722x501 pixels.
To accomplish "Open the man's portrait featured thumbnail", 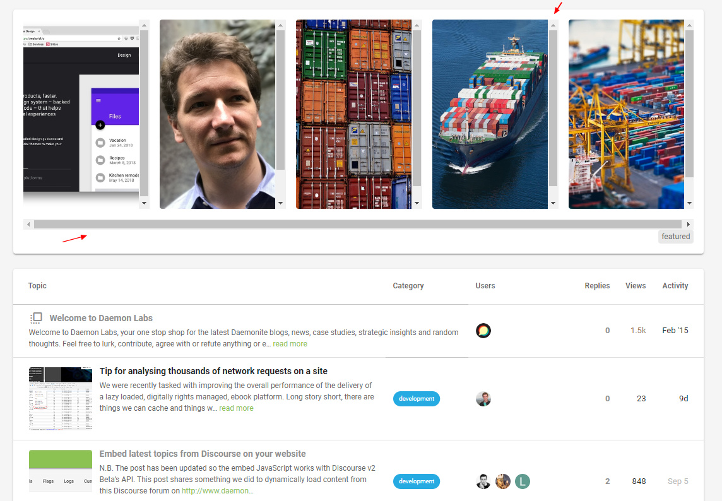I will (217, 114).
